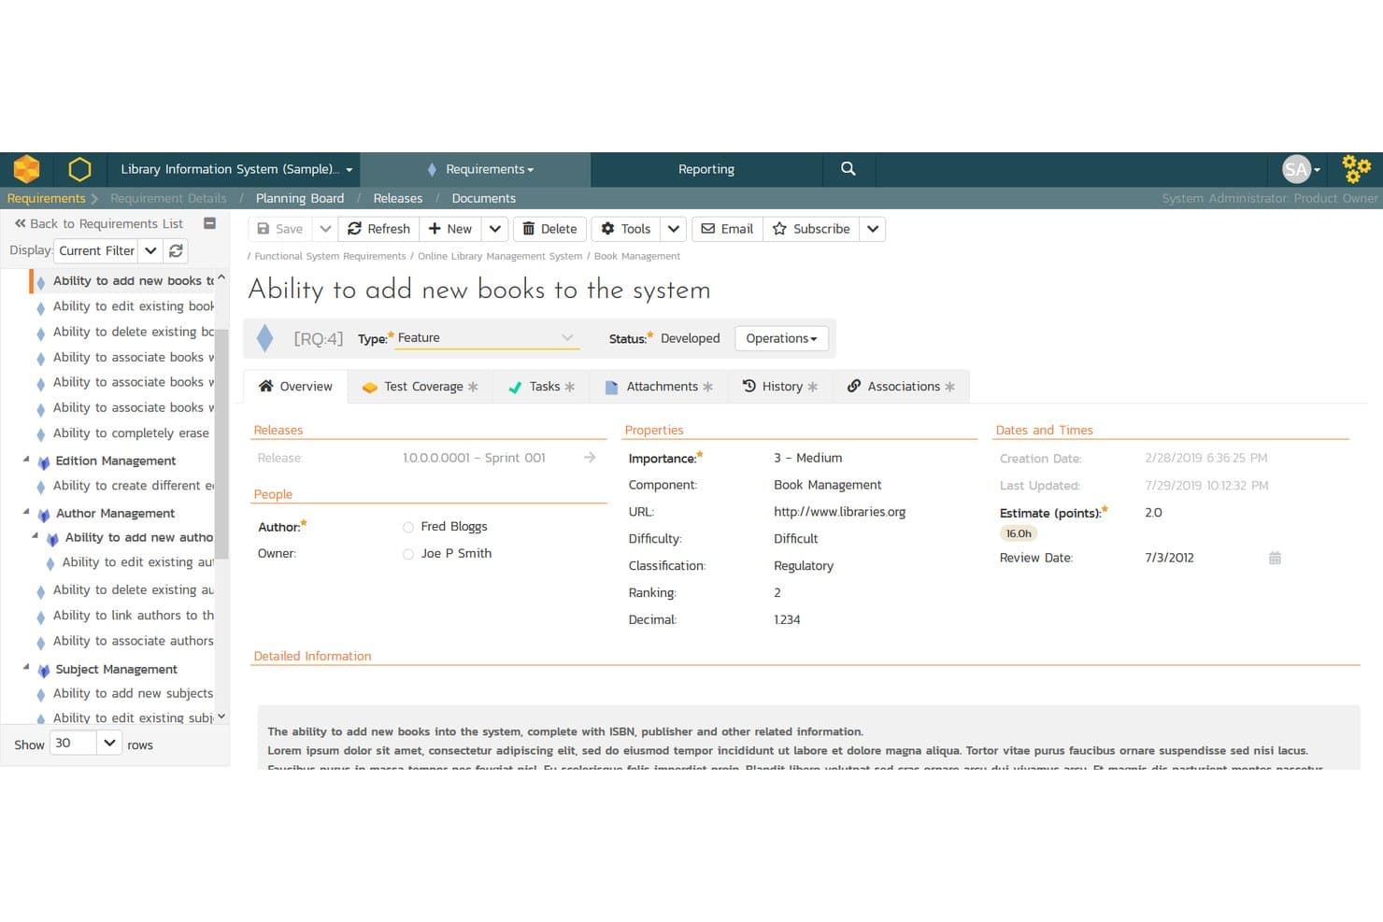Click the Spira orange cube logo

click(x=26, y=169)
